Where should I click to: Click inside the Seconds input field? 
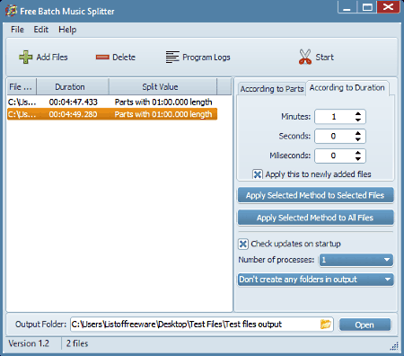334,136
